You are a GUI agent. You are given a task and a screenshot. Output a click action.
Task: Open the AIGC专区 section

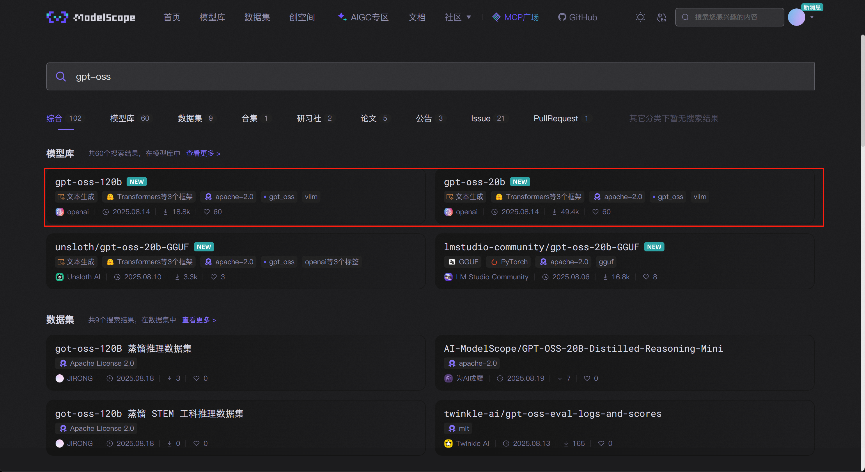pos(363,17)
